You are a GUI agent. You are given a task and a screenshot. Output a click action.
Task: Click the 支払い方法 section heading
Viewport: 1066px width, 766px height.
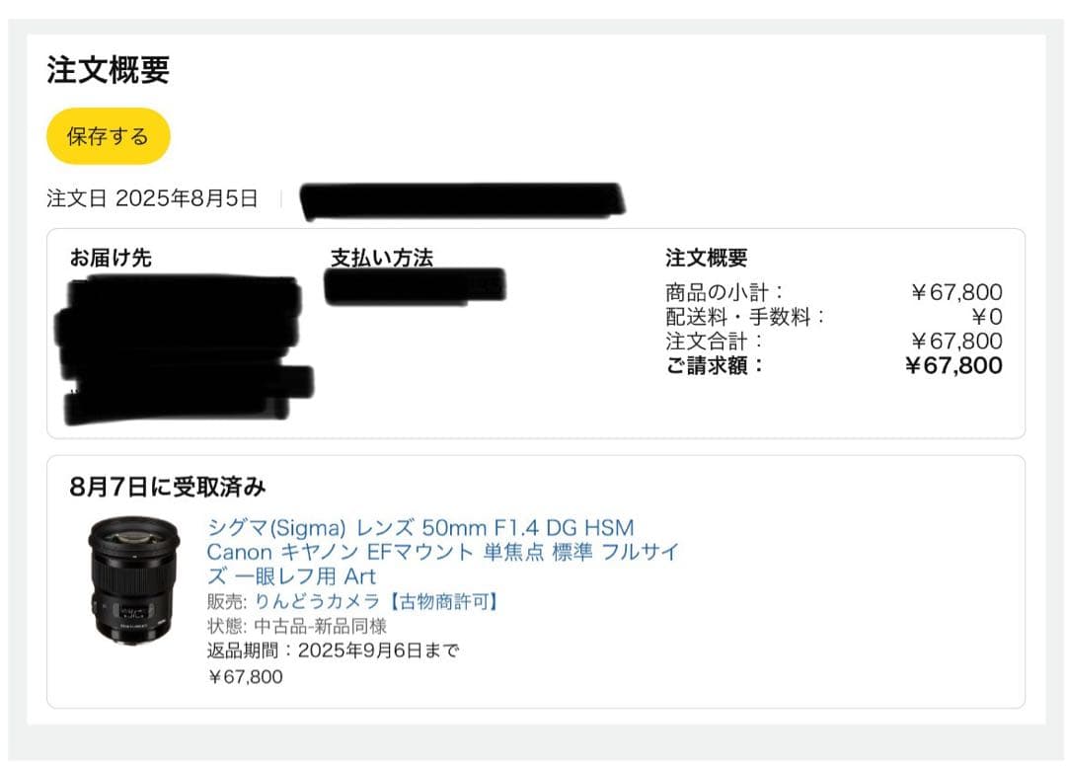coord(381,258)
